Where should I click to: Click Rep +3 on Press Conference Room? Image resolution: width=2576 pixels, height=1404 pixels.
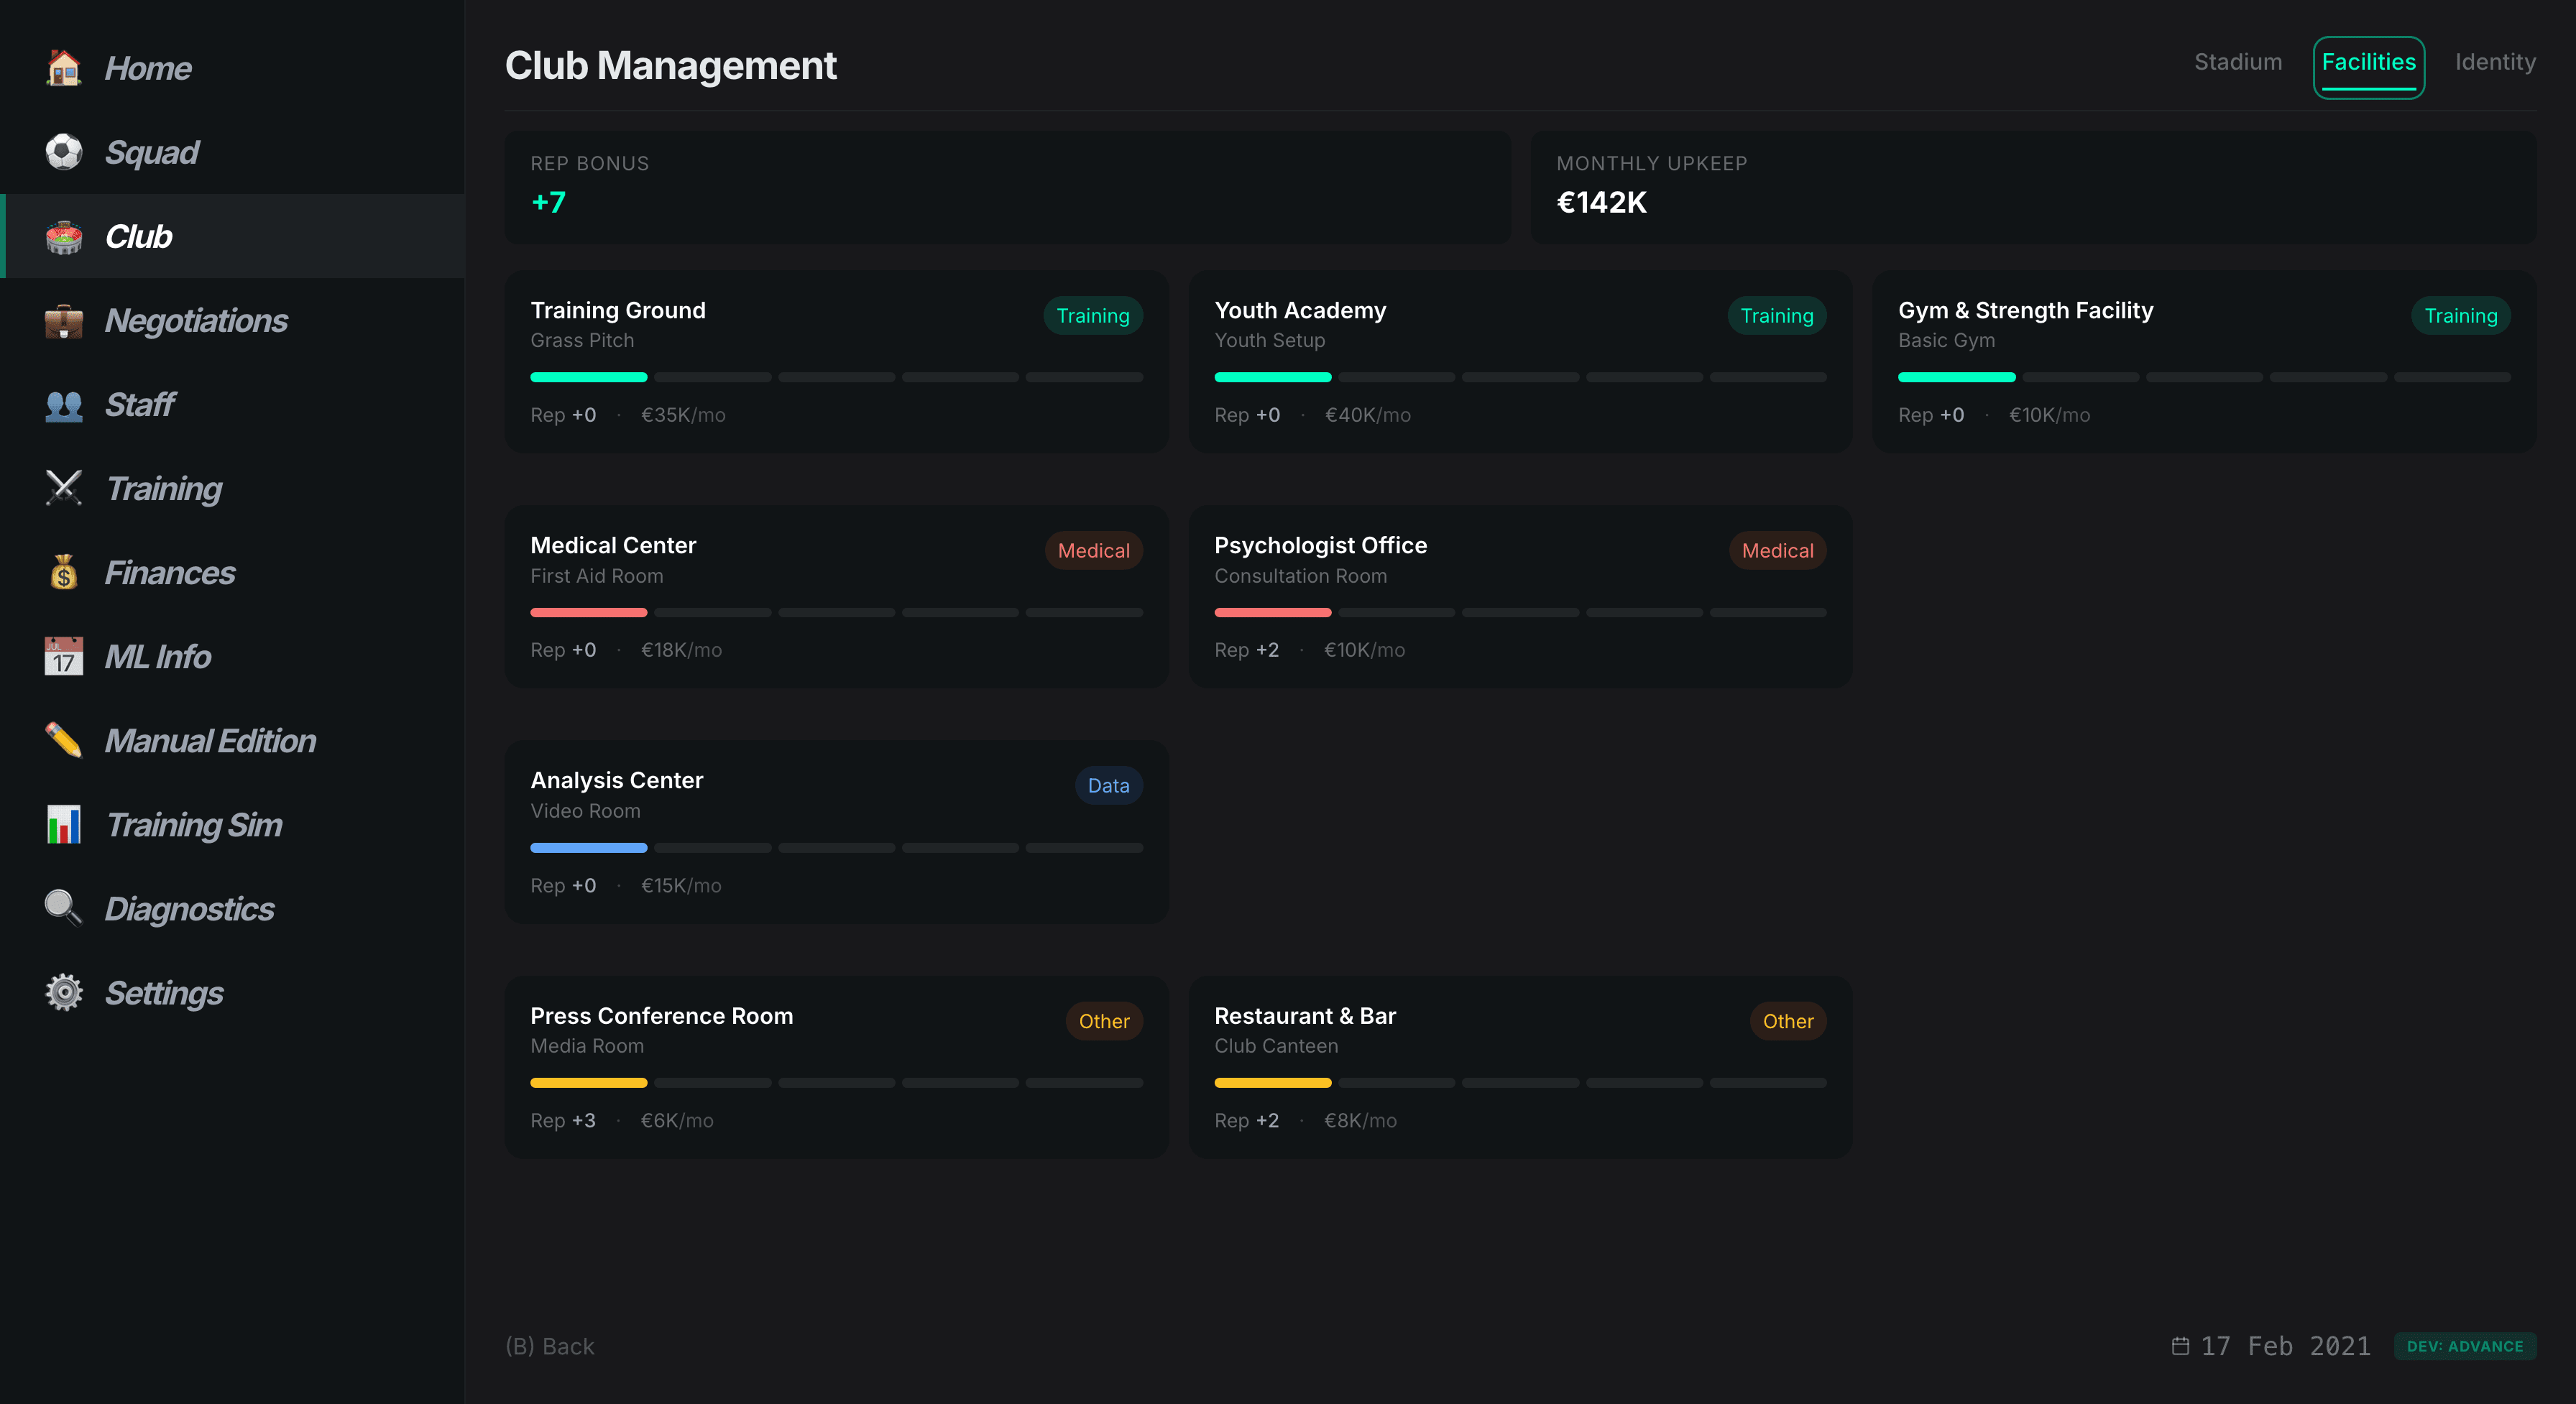pos(563,1120)
